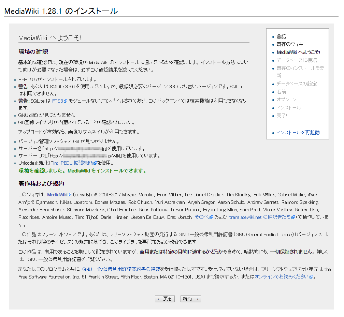This screenshot has height=317, width=344.
Task: Click the 環境の確認 section heading
Action: coord(33,52)
